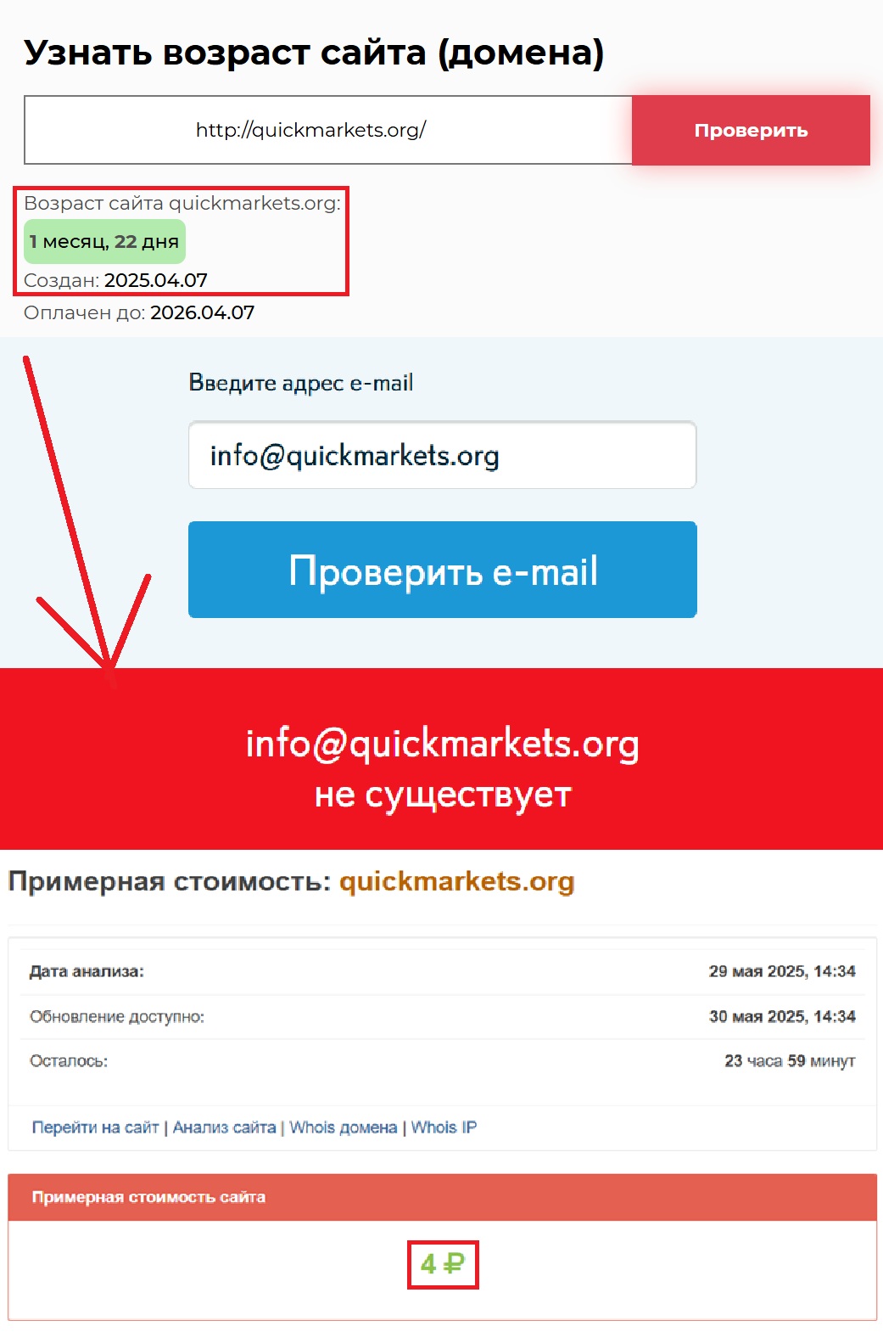Click the blue Проверить e-mail button
883x1332 pixels.
[x=442, y=570]
